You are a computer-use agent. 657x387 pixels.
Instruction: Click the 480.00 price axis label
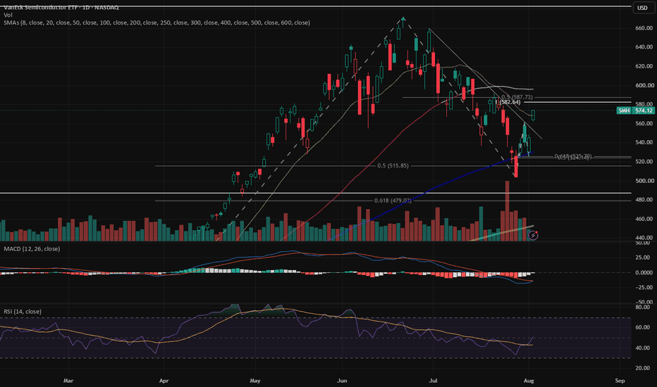pos(644,200)
